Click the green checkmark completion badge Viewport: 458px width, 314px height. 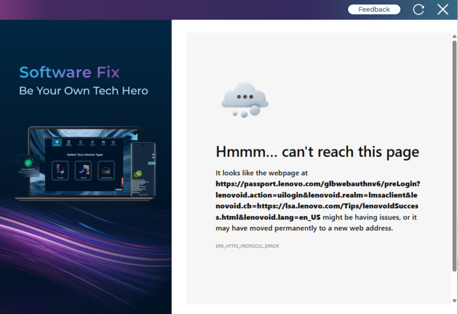(x=29, y=163)
